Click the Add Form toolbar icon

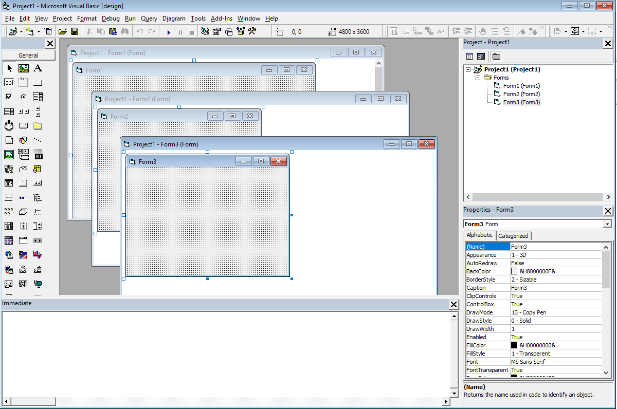tap(29, 32)
